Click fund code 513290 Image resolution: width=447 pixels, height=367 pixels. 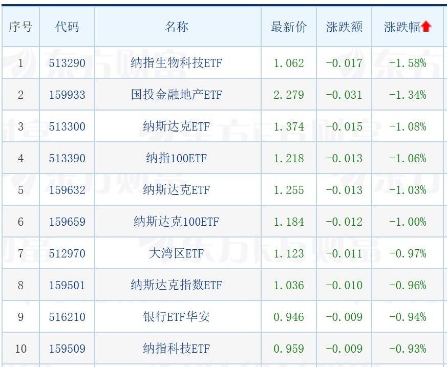click(x=67, y=63)
